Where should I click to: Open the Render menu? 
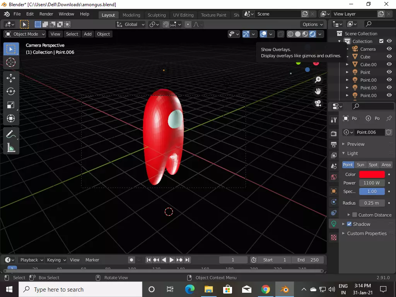(x=46, y=14)
